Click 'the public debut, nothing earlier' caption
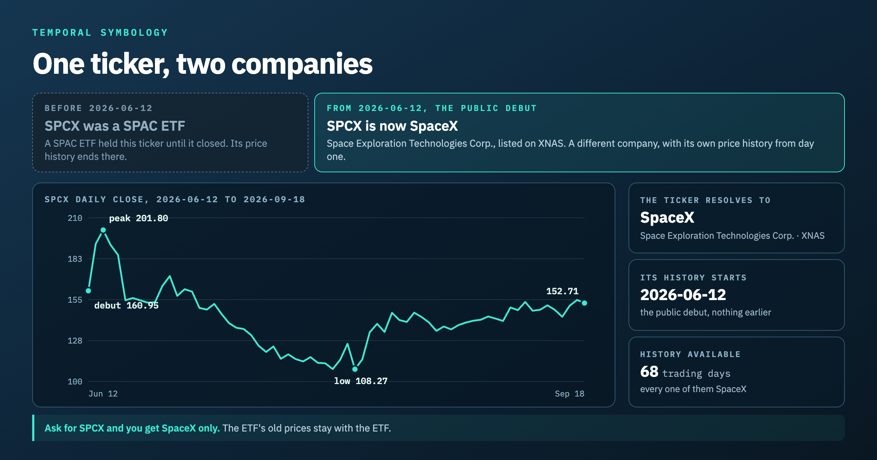877x460 pixels. [706, 313]
